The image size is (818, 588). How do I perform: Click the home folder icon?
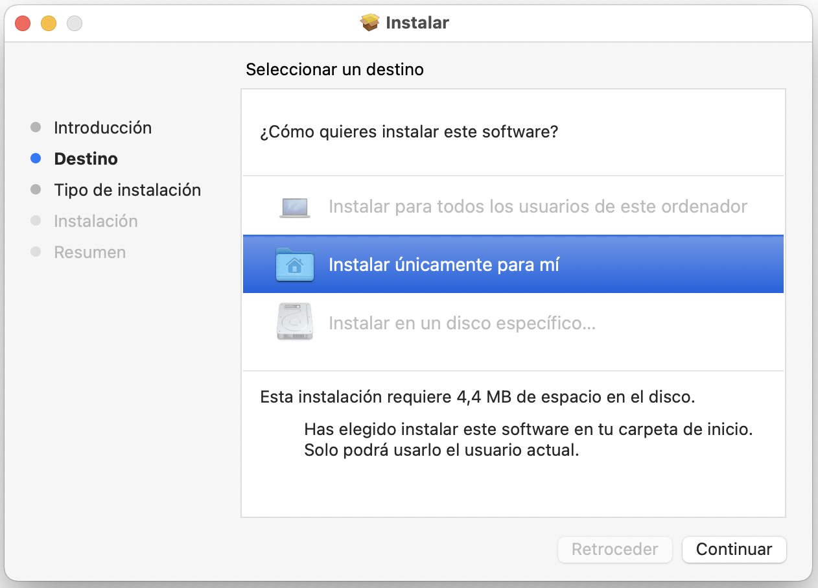(x=295, y=264)
